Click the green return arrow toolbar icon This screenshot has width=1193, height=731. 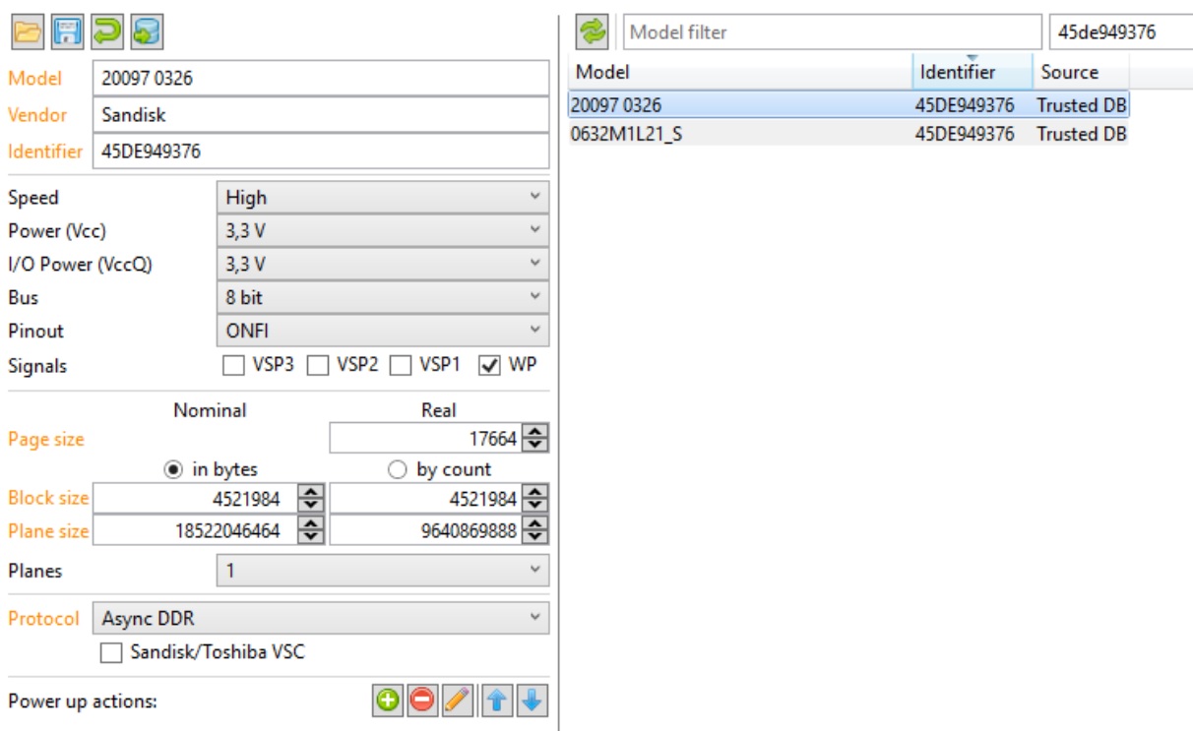pos(107,31)
